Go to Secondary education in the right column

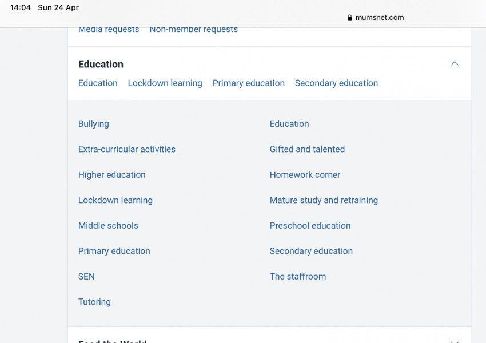point(311,251)
